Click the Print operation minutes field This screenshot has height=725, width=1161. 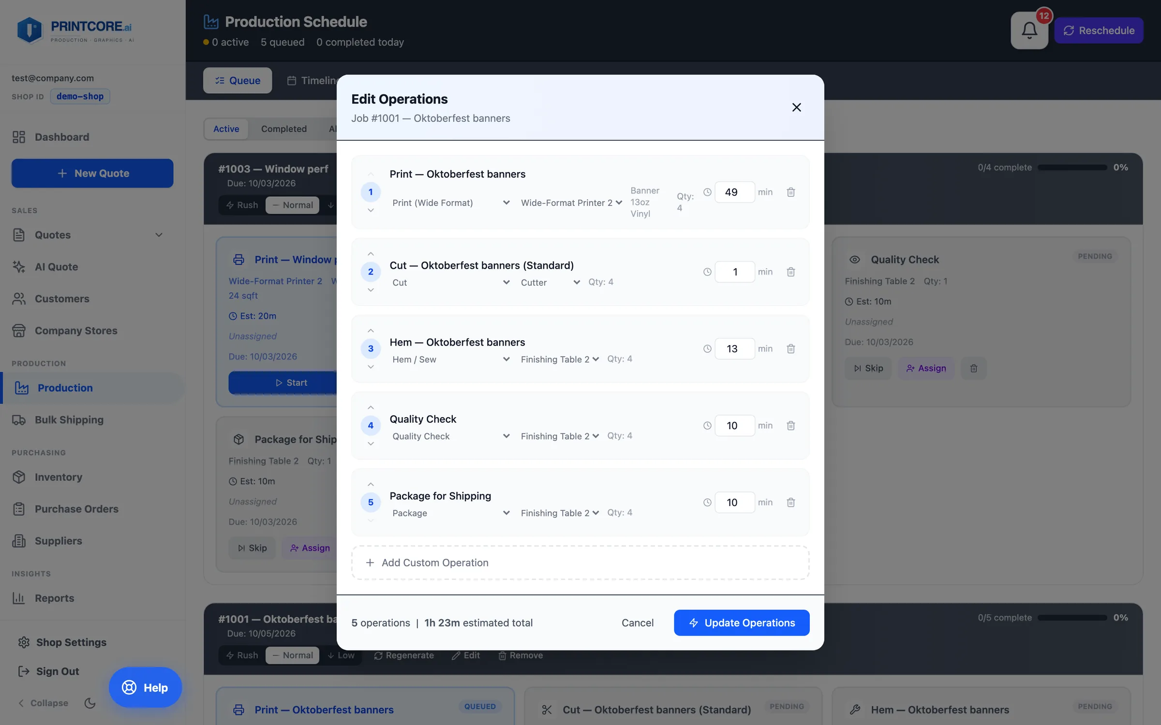pos(734,192)
